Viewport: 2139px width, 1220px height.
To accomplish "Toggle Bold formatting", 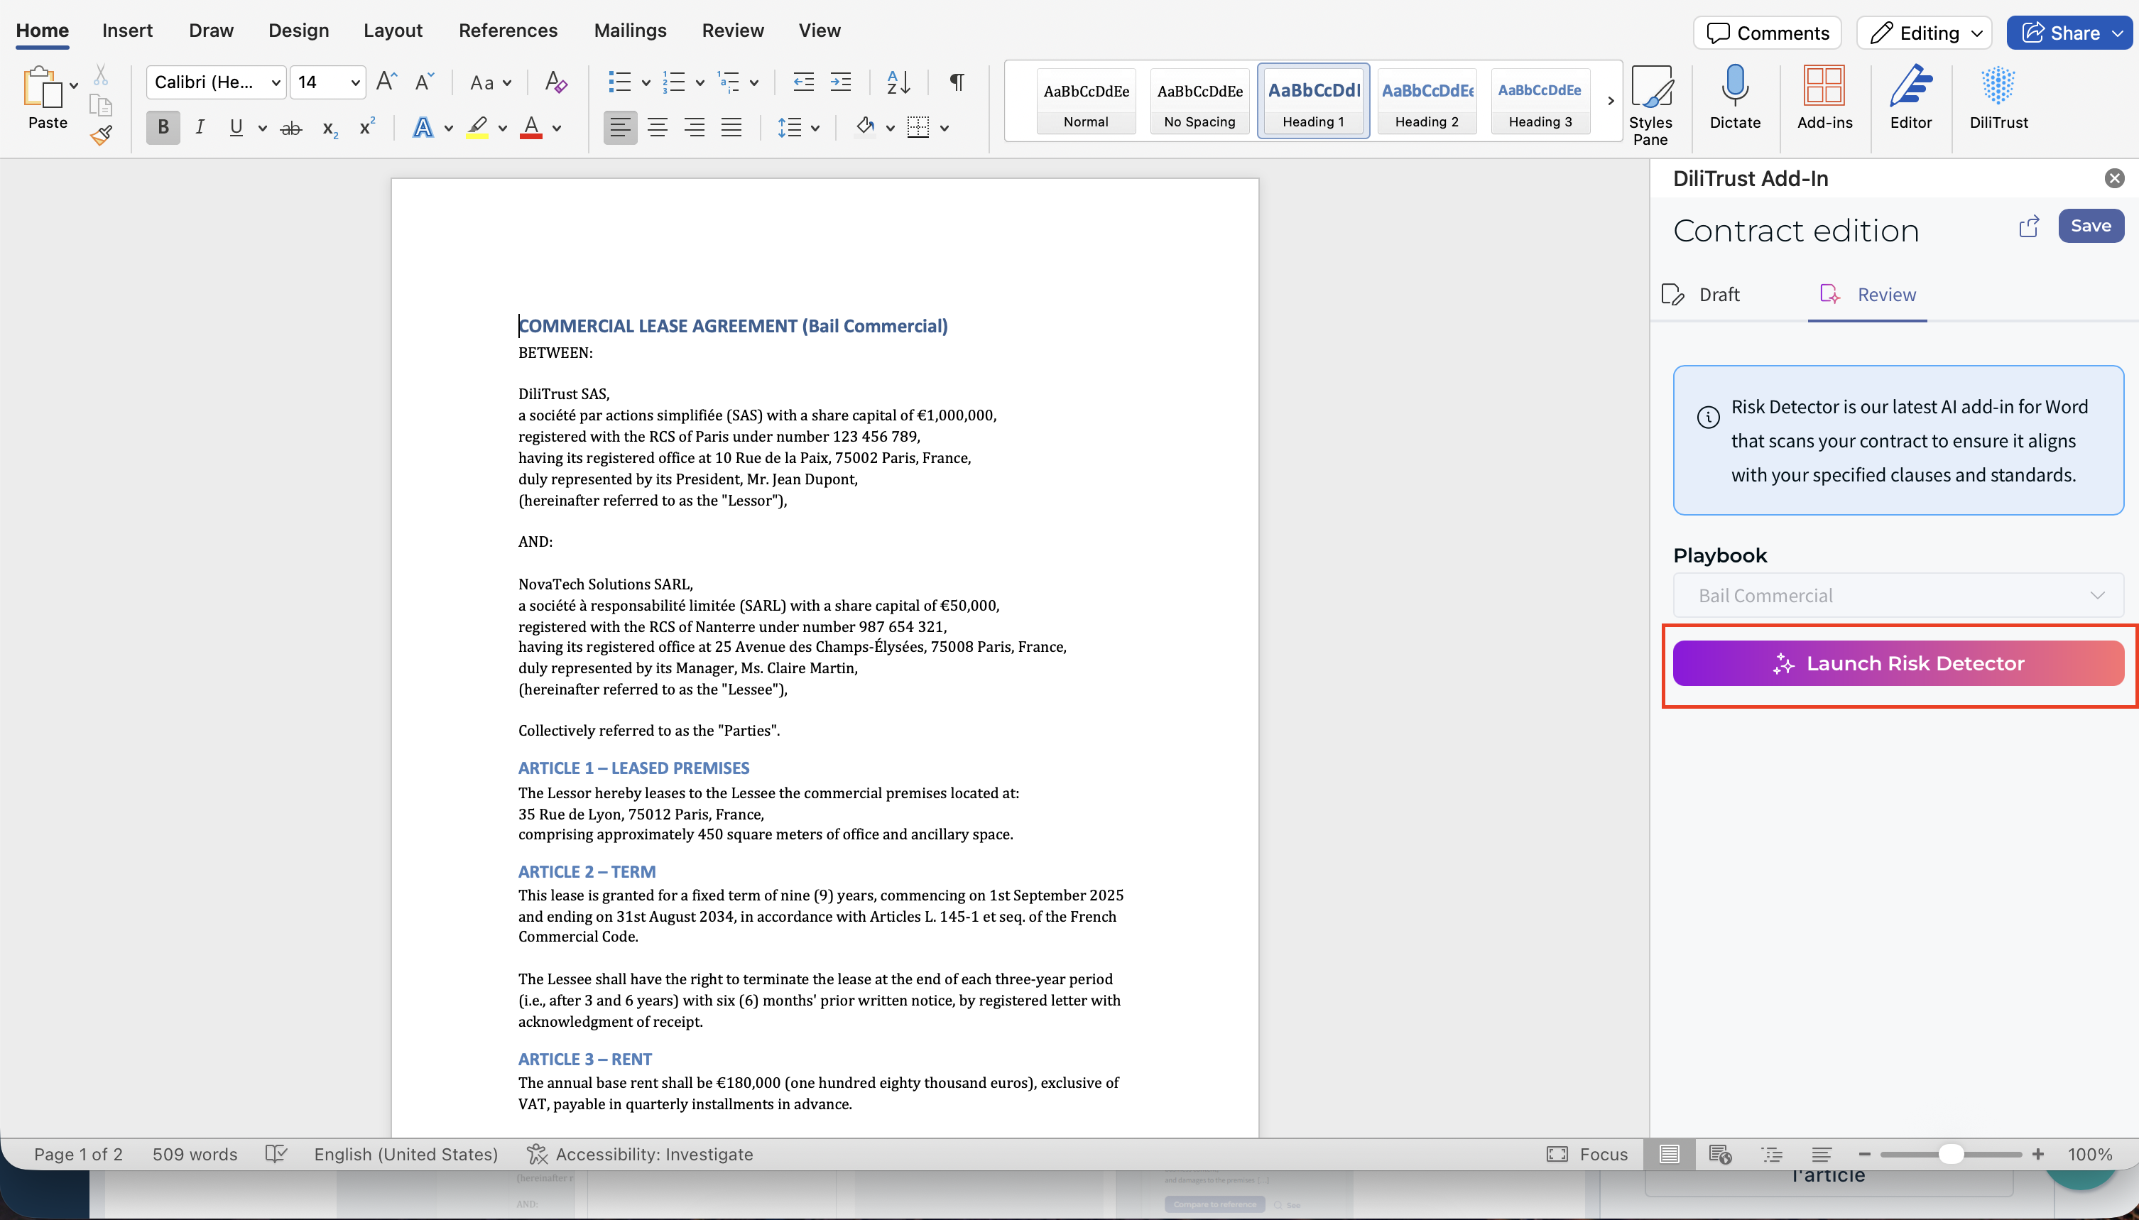I will pos(163,127).
